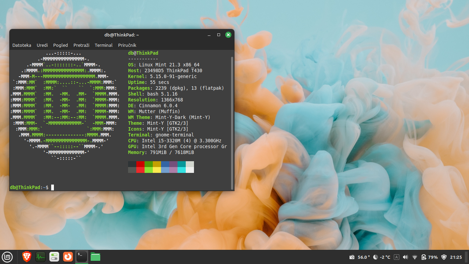The width and height of the screenshot is (469, 264).
Task: Click the 'Packages: 2239 (dpkg)' line
Action: pos(176,88)
